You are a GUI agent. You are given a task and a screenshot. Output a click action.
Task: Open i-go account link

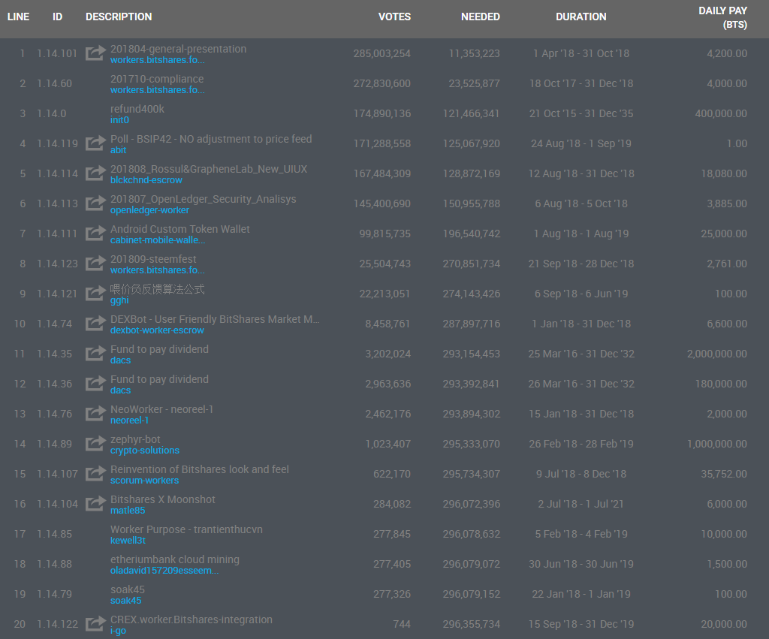coord(118,631)
